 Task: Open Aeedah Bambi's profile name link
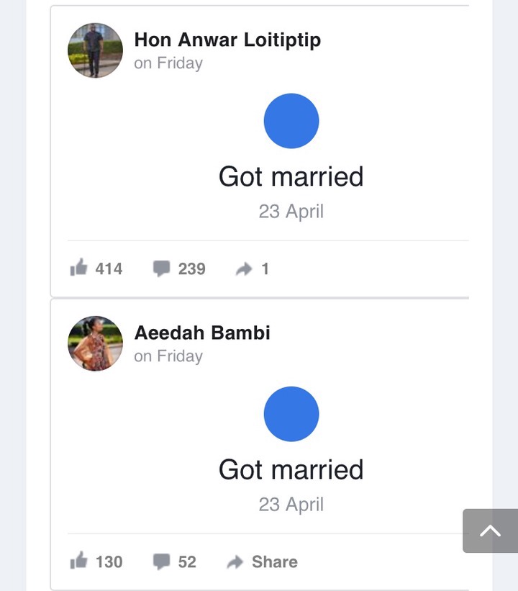point(202,333)
